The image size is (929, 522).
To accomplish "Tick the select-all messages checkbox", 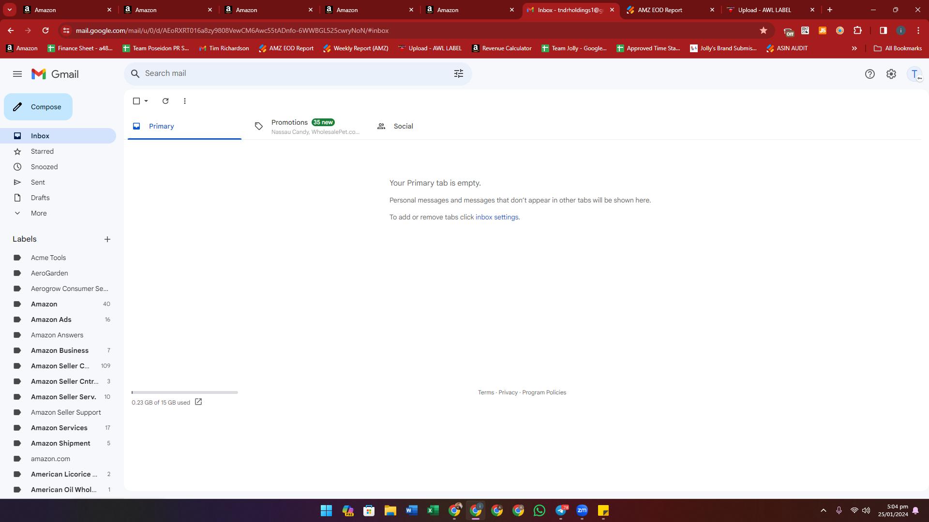I will click(x=136, y=101).
